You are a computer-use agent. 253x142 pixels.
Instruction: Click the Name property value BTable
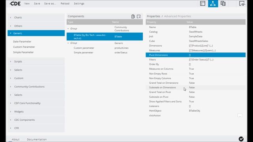(193, 27)
